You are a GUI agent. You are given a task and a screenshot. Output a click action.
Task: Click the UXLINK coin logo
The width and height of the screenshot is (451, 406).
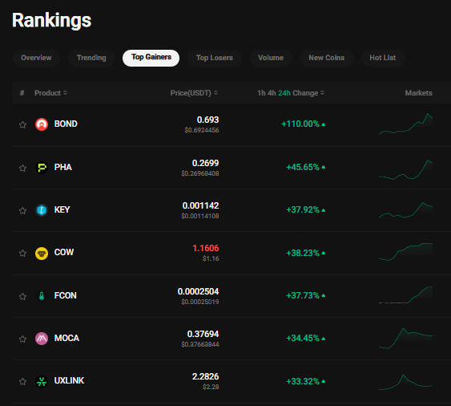tap(42, 381)
